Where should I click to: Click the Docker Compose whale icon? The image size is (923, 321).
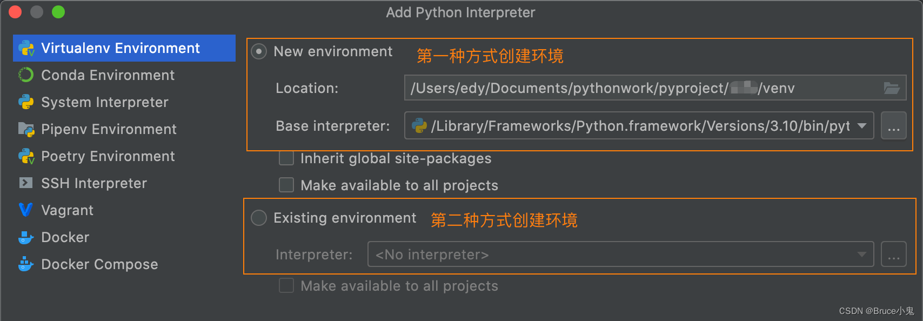26,264
